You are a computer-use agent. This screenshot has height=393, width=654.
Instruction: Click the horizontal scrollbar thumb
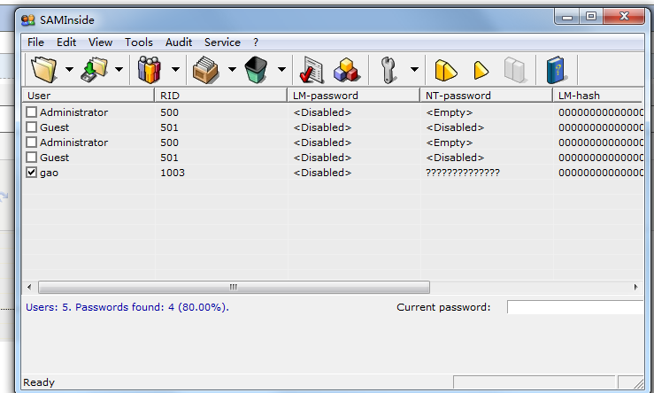coord(234,287)
